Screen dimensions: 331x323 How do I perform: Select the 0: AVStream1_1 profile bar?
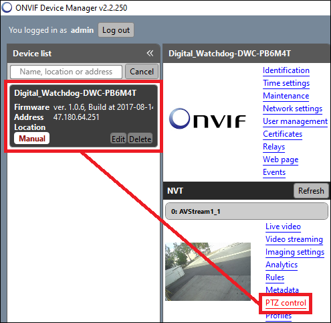[247, 211]
